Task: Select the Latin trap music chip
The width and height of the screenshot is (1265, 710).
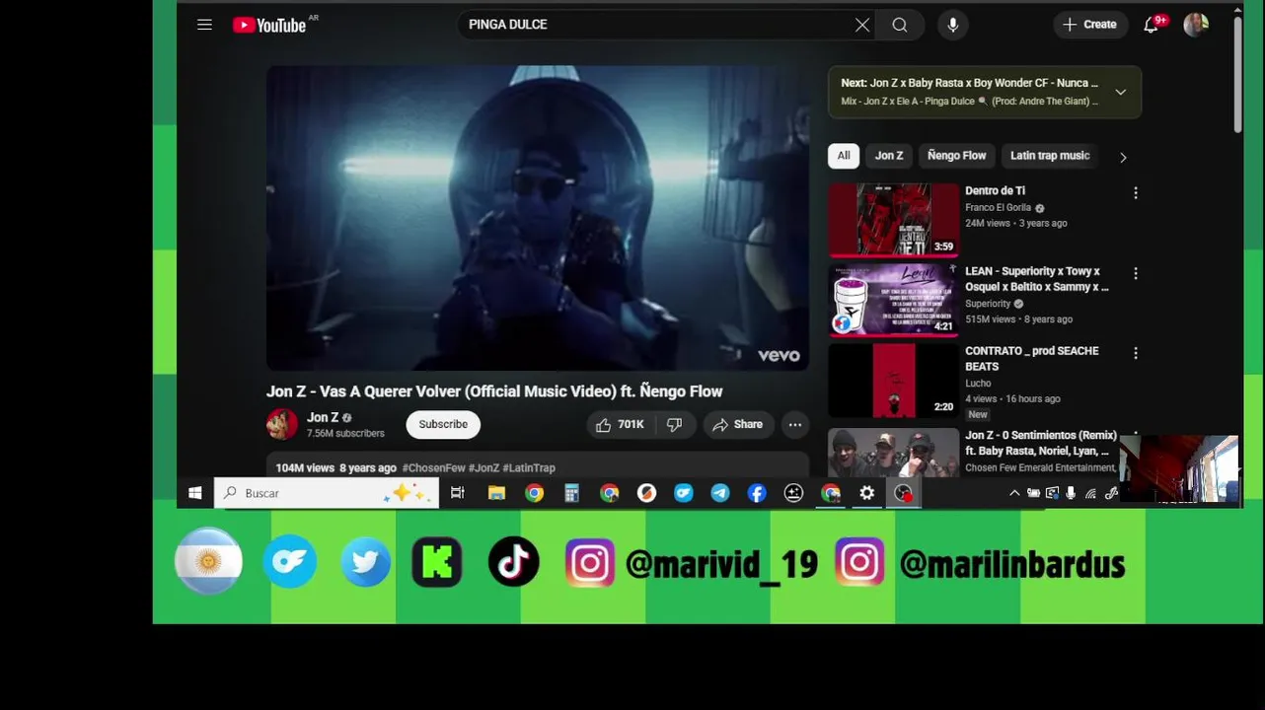Action: tap(1050, 156)
